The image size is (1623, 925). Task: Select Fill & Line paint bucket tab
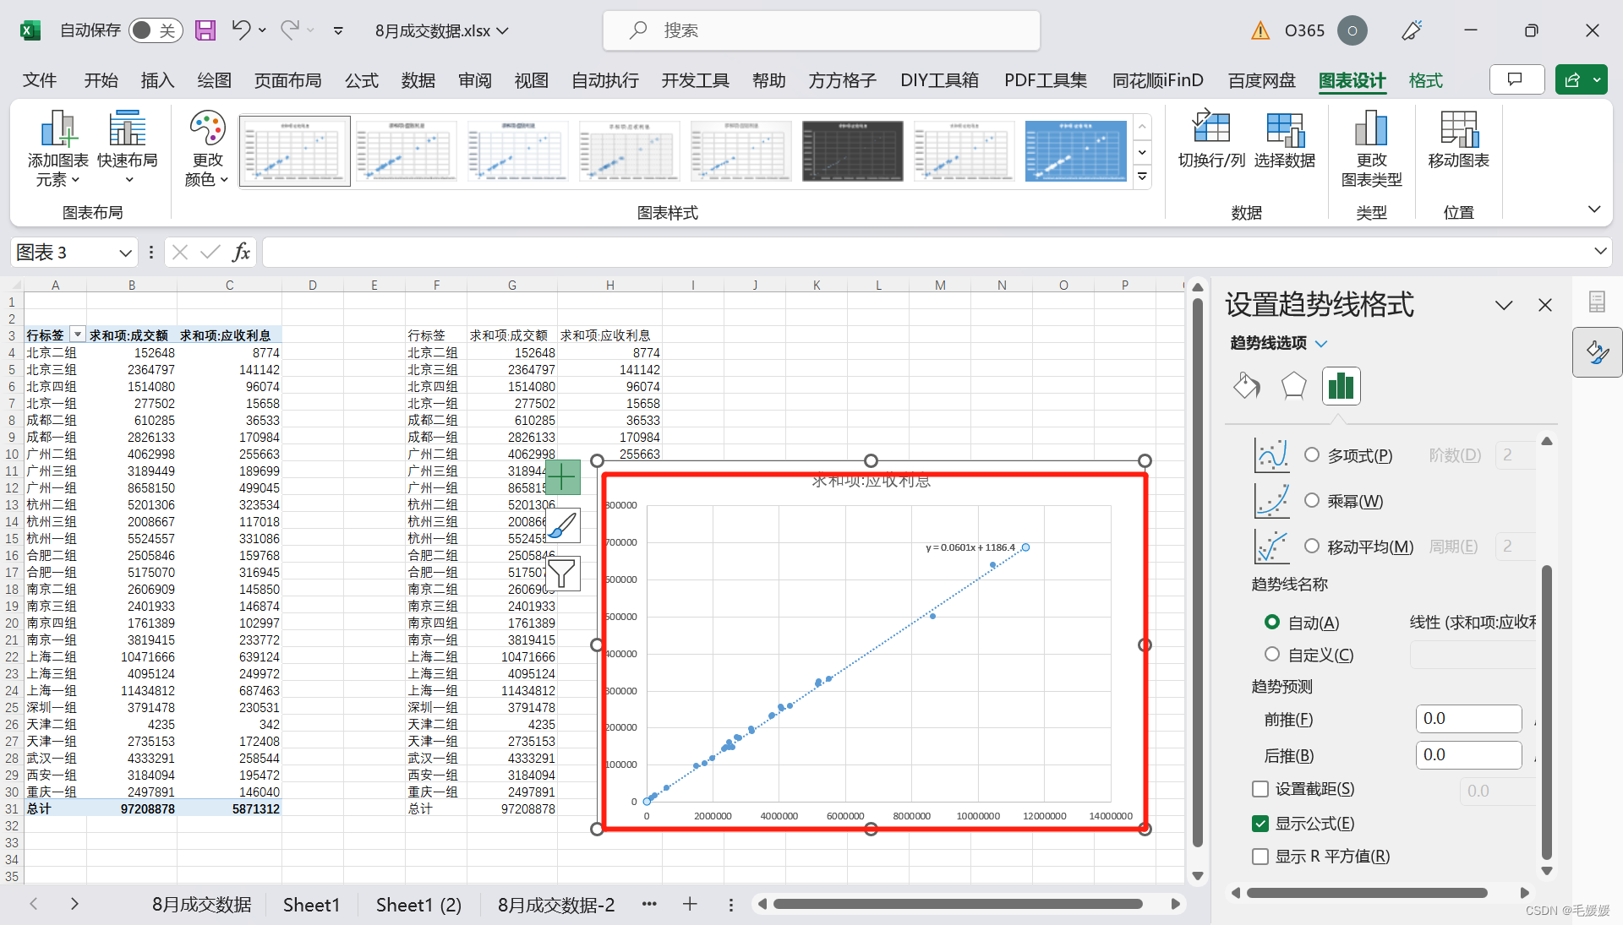1246,386
